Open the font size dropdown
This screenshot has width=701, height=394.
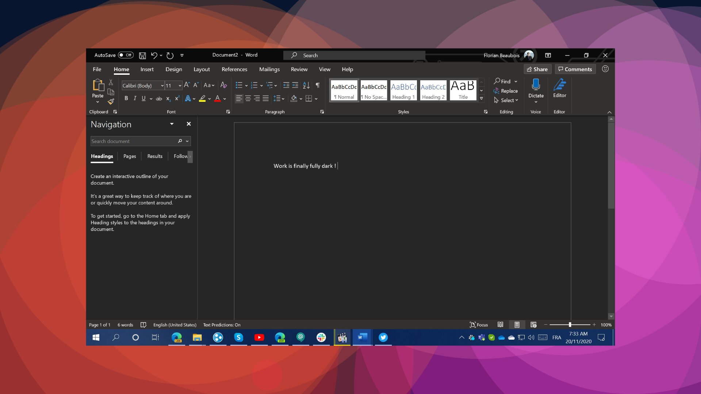click(x=180, y=85)
